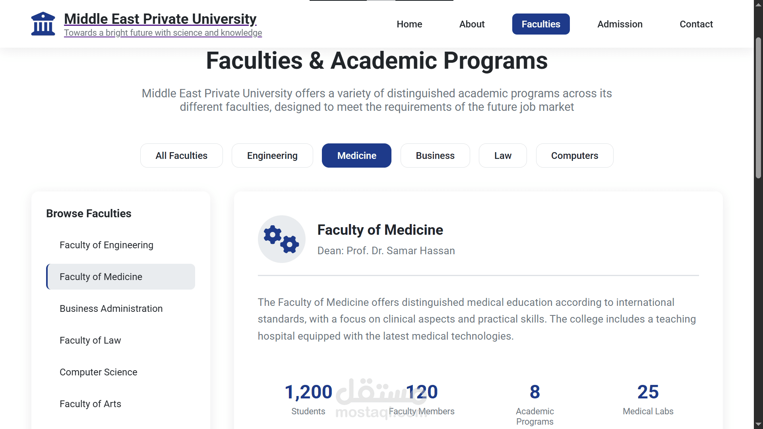This screenshot has height=429, width=763.
Task: Click the vertical page scrollbar thumb
Action: pos(758,107)
